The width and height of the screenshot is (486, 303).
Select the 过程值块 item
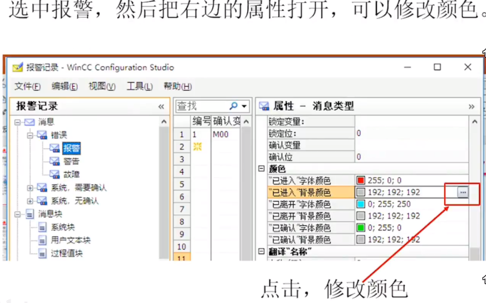pyautogui.click(x=67, y=253)
